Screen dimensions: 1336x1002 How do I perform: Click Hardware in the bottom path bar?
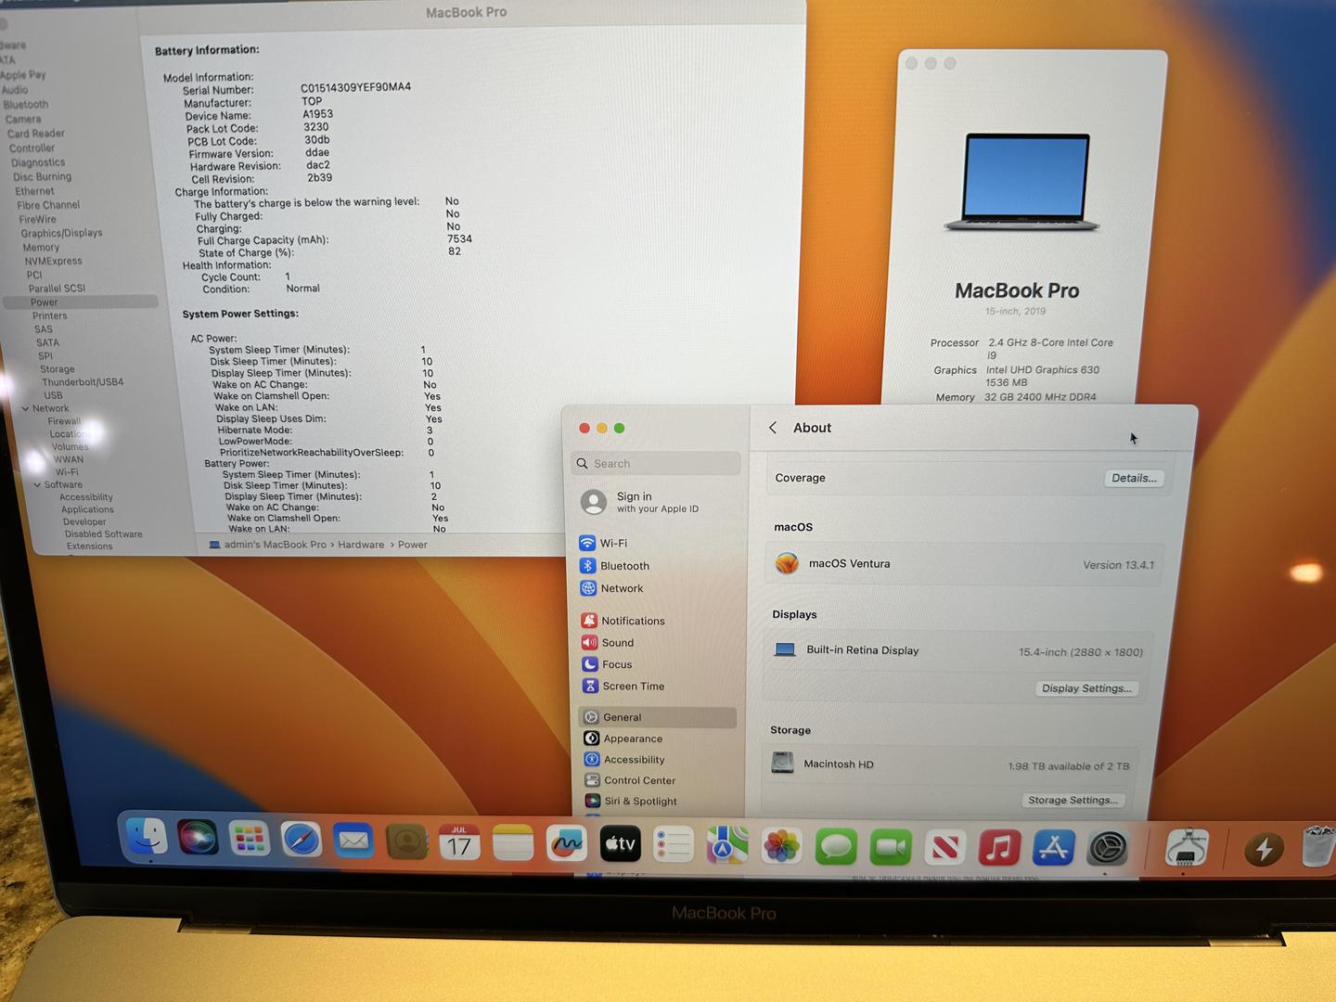[x=361, y=545]
